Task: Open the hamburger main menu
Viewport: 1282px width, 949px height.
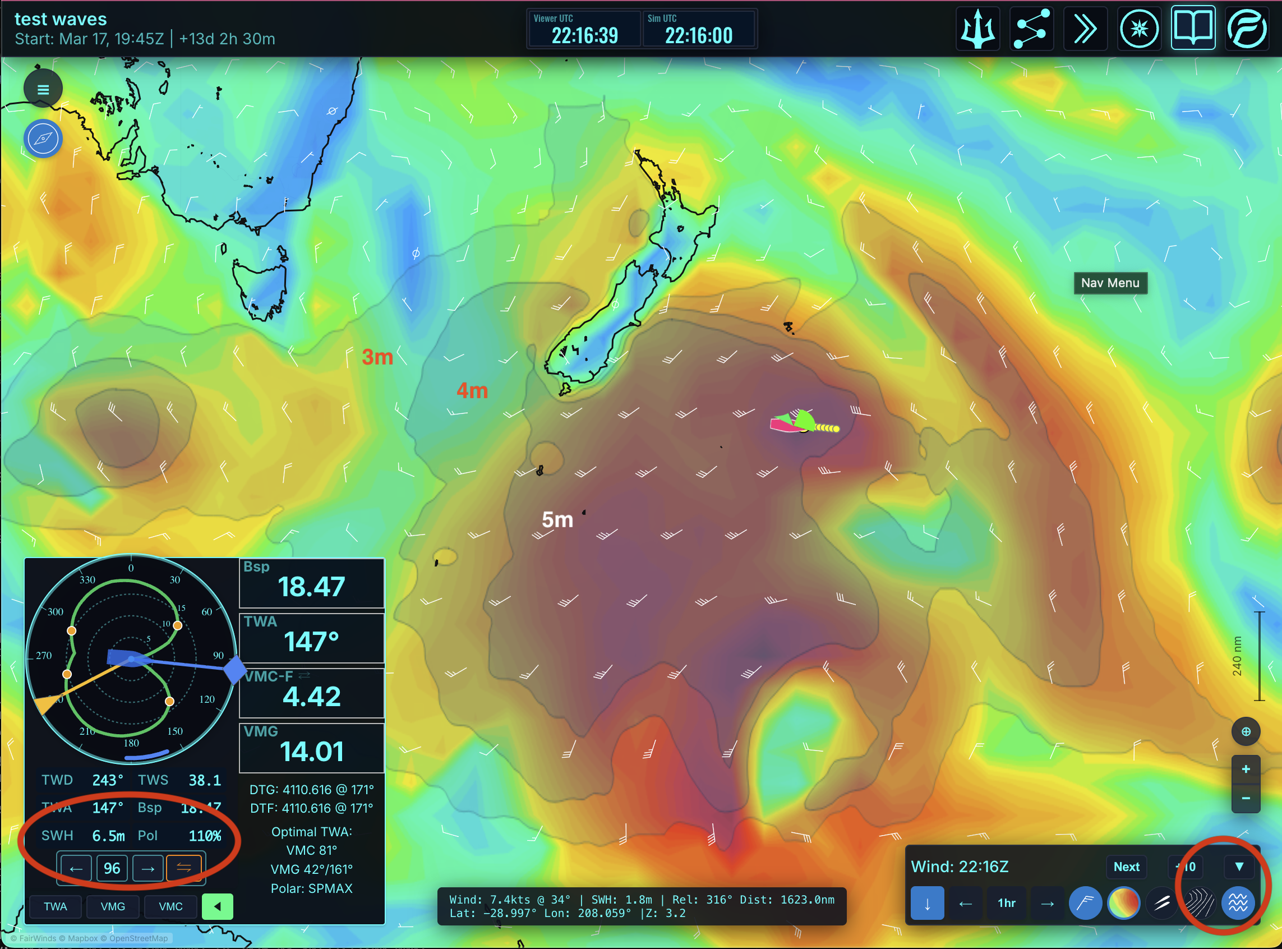Action: 43,89
